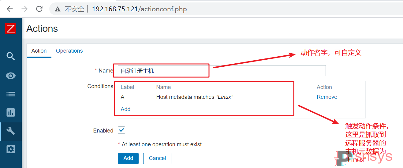The width and height of the screenshot is (403, 168).
Task: Click the action Name input field
Action: [x=222, y=71]
